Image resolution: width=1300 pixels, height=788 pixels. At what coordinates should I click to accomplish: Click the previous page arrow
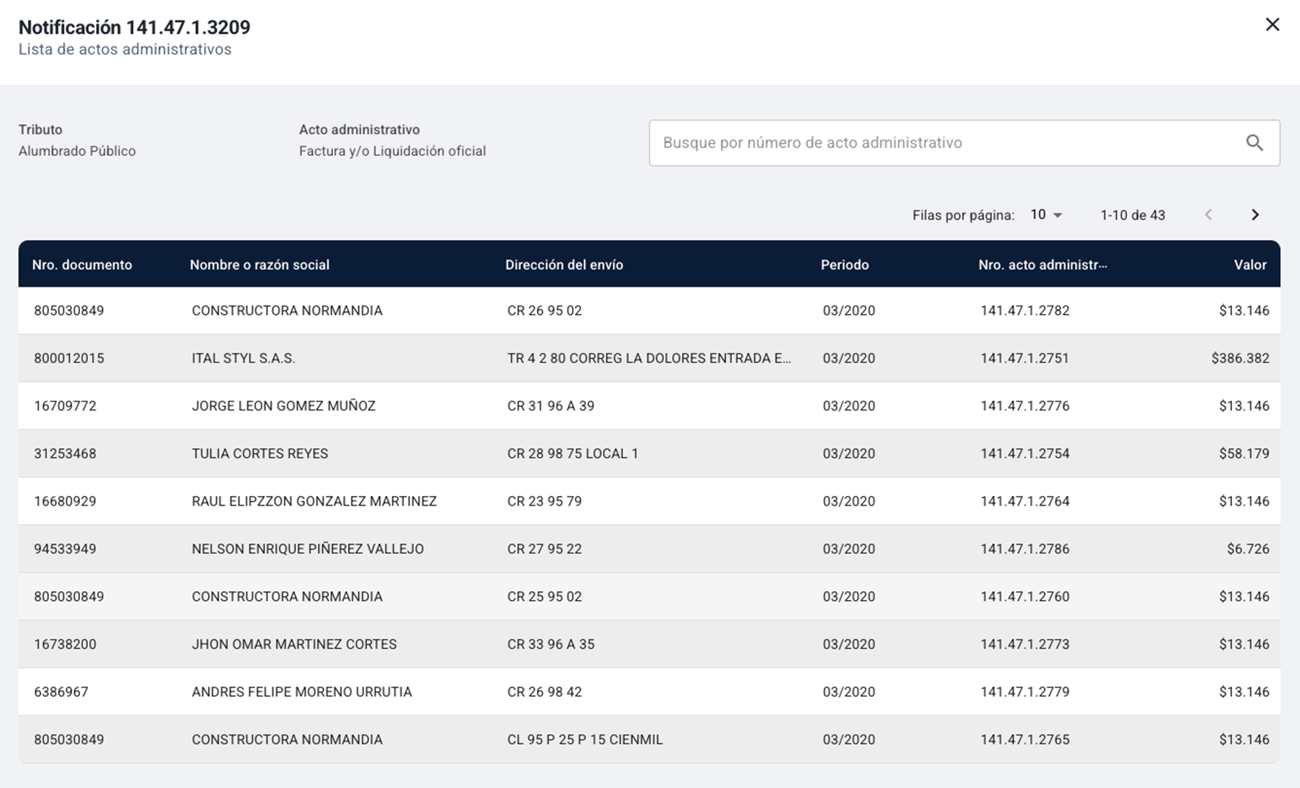pos(1209,214)
